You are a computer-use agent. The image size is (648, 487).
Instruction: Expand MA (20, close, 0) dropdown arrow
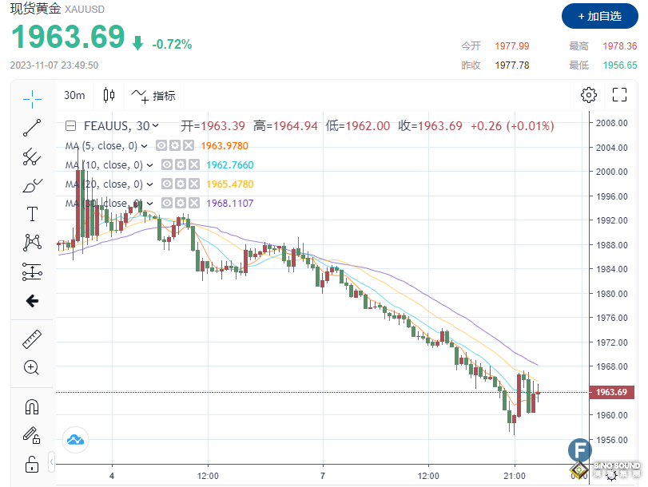(149, 184)
